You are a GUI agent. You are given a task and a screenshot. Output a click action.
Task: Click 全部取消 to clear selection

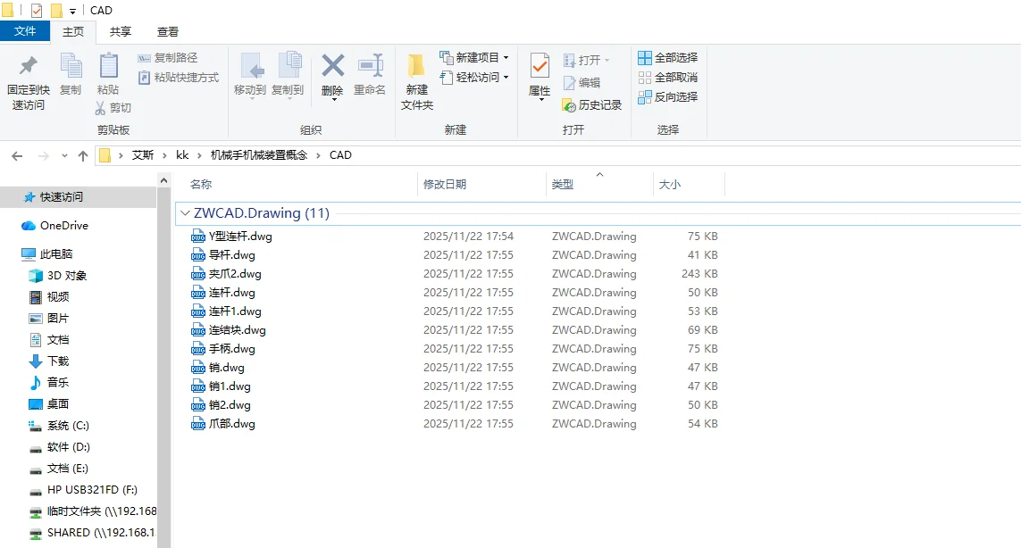[668, 78]
